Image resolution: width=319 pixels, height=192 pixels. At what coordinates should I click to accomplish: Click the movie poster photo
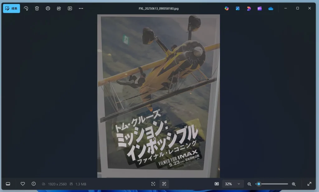tap(159, 96)
